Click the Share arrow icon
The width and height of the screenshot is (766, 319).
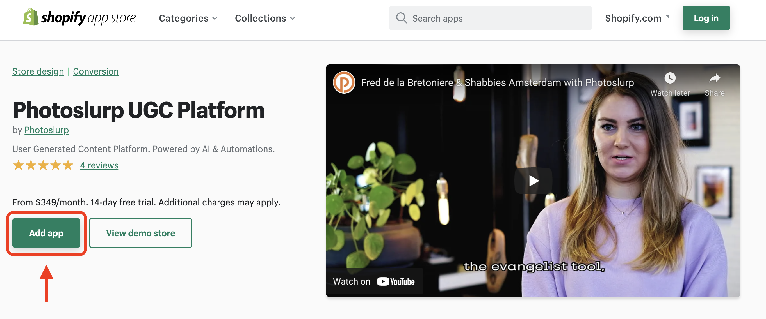pyautogui.click(x=714, y=78)
